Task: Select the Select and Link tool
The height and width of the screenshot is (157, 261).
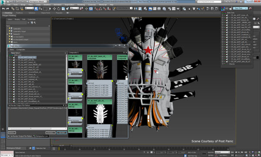Action: tap(13, 9)
